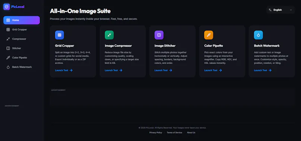Click the arrow next to Image Compressor Launch Tool

coord(121,70)
